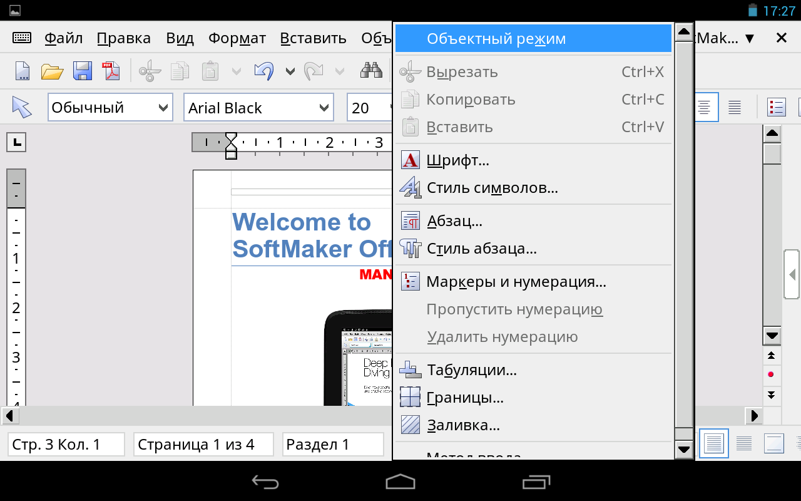The width and height of the screenshot is (801, 501).
Task: Choose Табуляции... menu item
Action: [533, 369]
